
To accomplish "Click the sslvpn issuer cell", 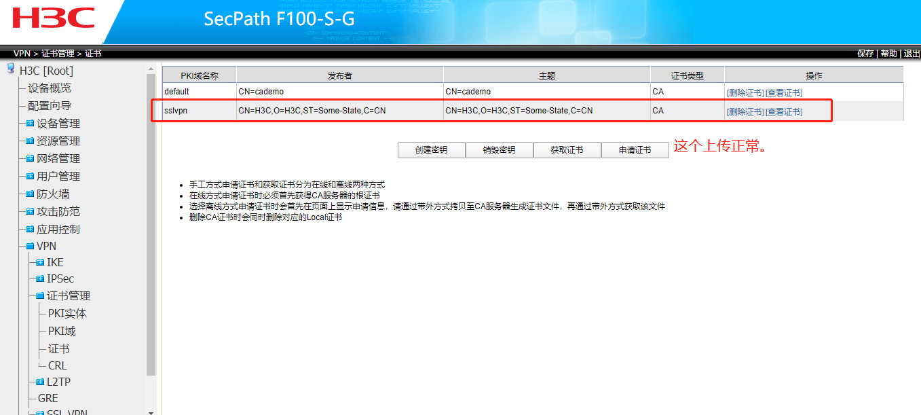I will coord(340,111).
